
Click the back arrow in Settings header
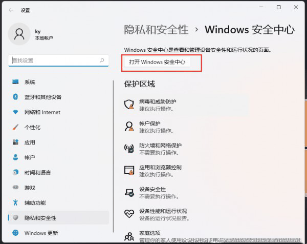[11, 10]
